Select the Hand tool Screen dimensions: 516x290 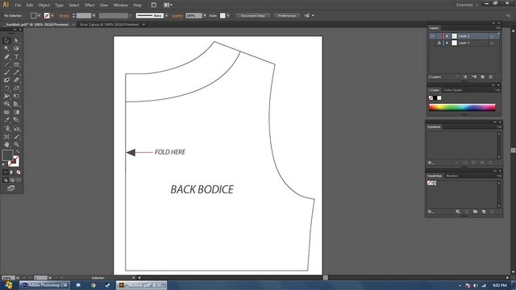tap(6, 144)
